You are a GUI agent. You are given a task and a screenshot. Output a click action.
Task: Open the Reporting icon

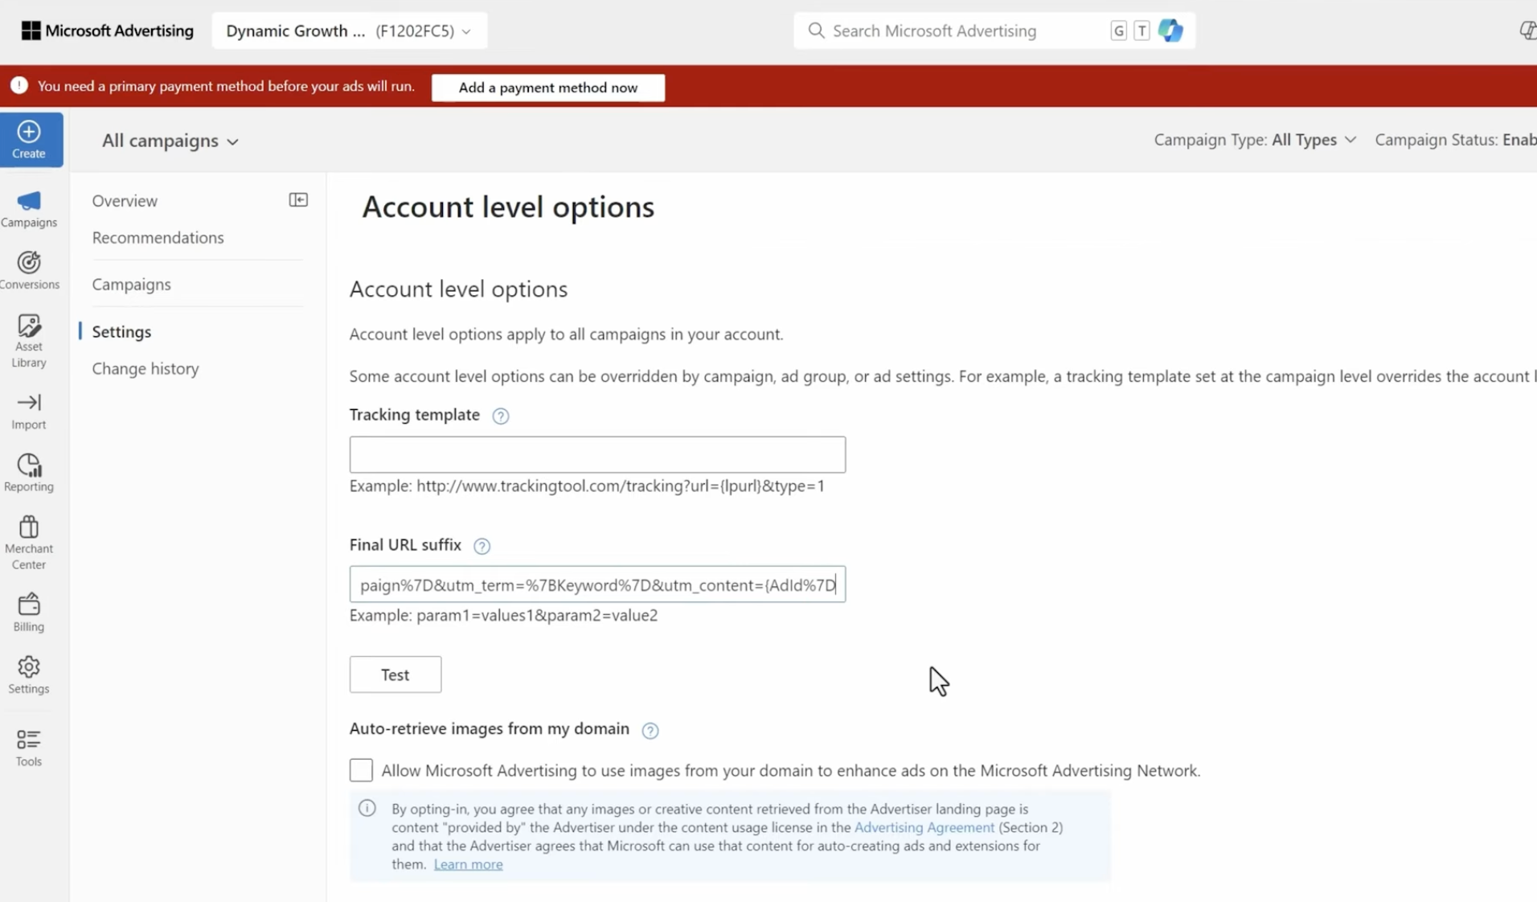tap(29, 473)
